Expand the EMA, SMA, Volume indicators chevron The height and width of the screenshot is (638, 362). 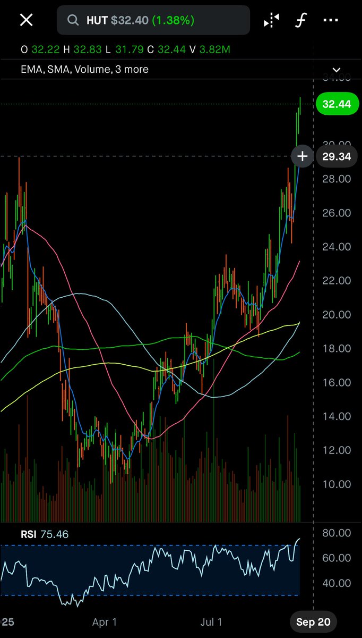(336, 70)
